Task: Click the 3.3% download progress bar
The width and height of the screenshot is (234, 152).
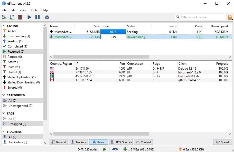Action: pos(113,37)
